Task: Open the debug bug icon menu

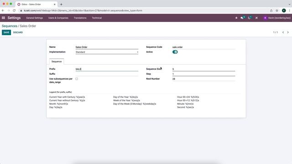Action: point(236,18)
